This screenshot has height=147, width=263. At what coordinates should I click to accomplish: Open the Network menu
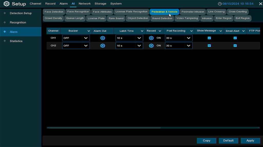[x=84, y=4]
